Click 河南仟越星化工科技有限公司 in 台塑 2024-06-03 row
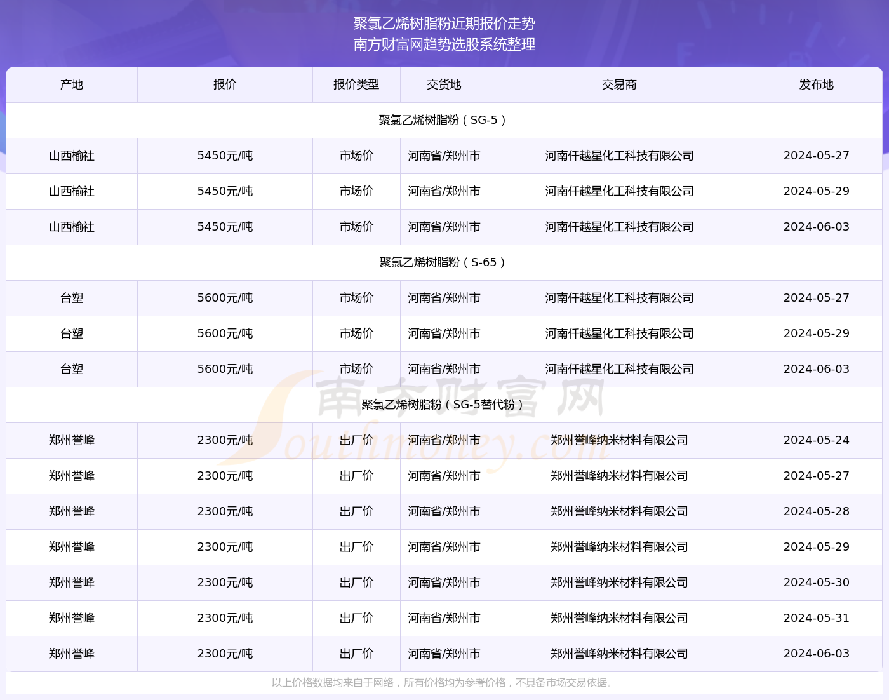Screen dimensions: 889x700 click(x=619, y=369)
